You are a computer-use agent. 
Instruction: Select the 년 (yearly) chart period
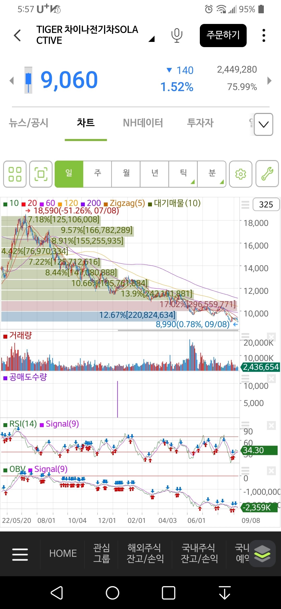[155, 173]
